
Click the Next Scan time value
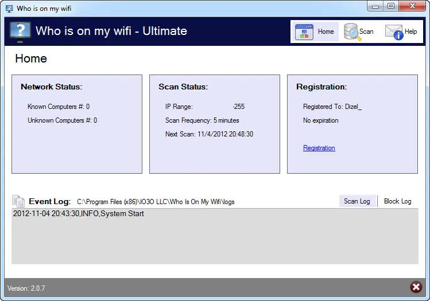click(x=225, y=134)
